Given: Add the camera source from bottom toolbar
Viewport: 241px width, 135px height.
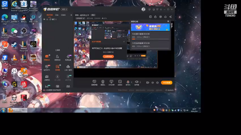Looking at the screenshot, I should [103, 82].
